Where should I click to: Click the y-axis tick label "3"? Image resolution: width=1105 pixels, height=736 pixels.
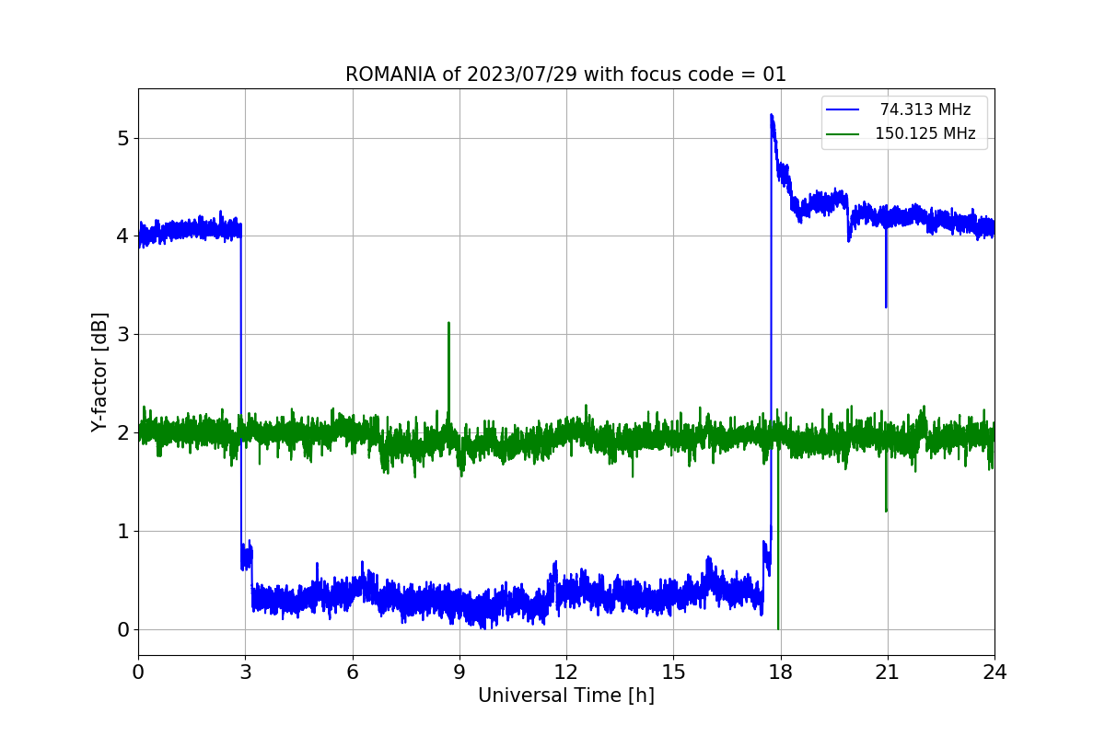point(122,335)
